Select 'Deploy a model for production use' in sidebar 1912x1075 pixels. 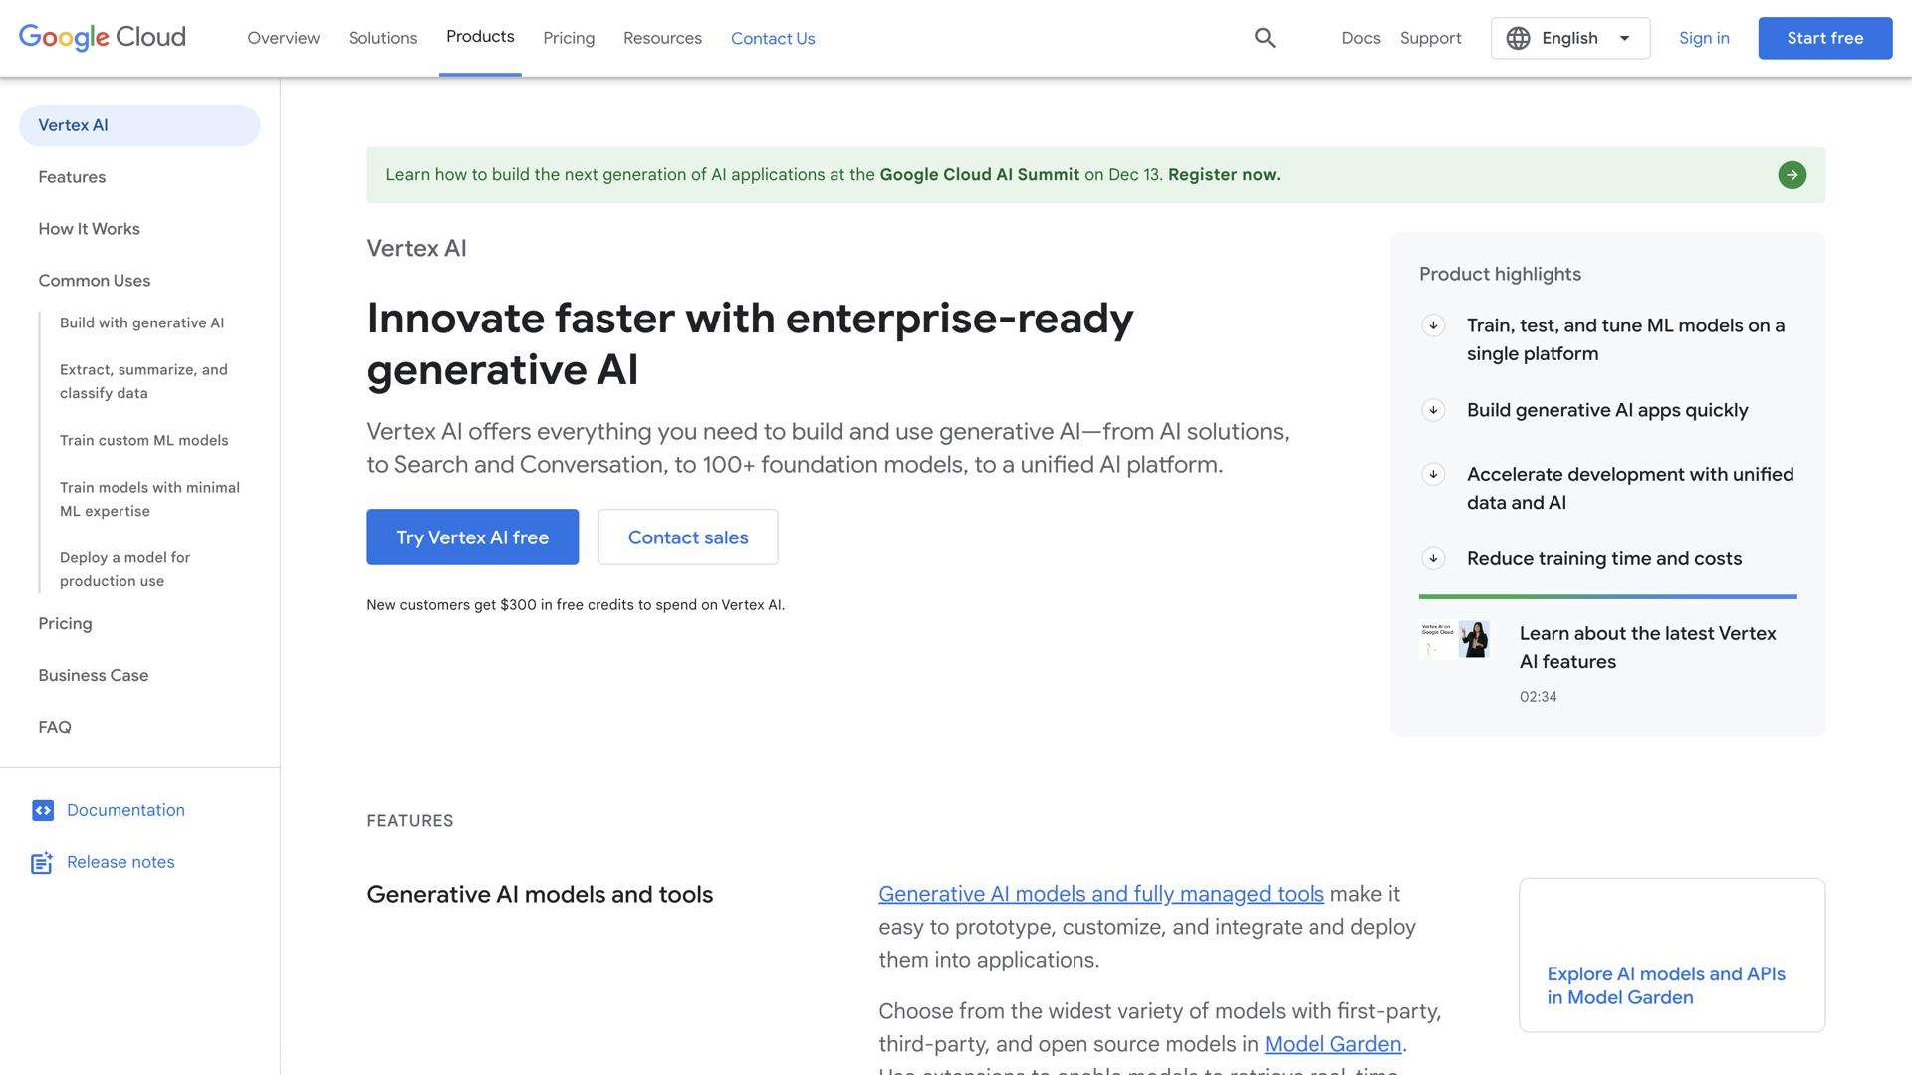[124, 568]
